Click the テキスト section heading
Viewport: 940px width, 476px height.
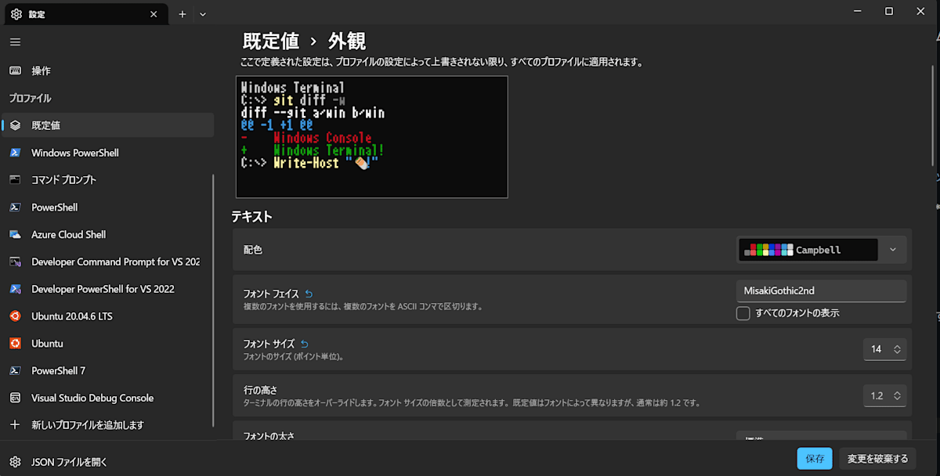click(x=251, y=217)
